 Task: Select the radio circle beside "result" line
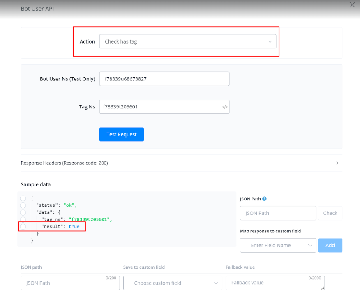[23, 227]
